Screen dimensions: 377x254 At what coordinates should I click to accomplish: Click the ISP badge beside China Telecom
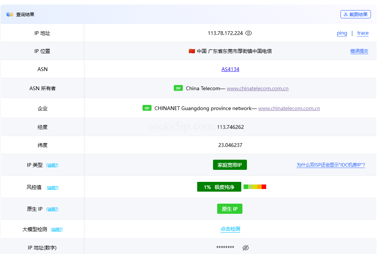[x=178, y=88]
